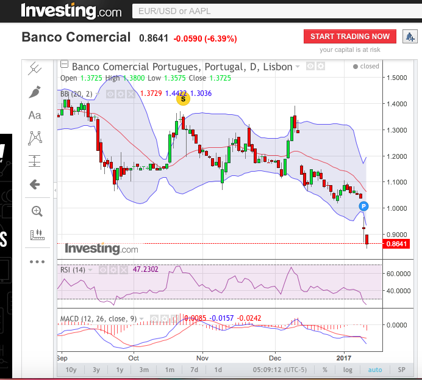Click the 05:09:12 (UTC-5) timezone clock
The height and width of the screenshot is (380, 422).
coord(280,370)
